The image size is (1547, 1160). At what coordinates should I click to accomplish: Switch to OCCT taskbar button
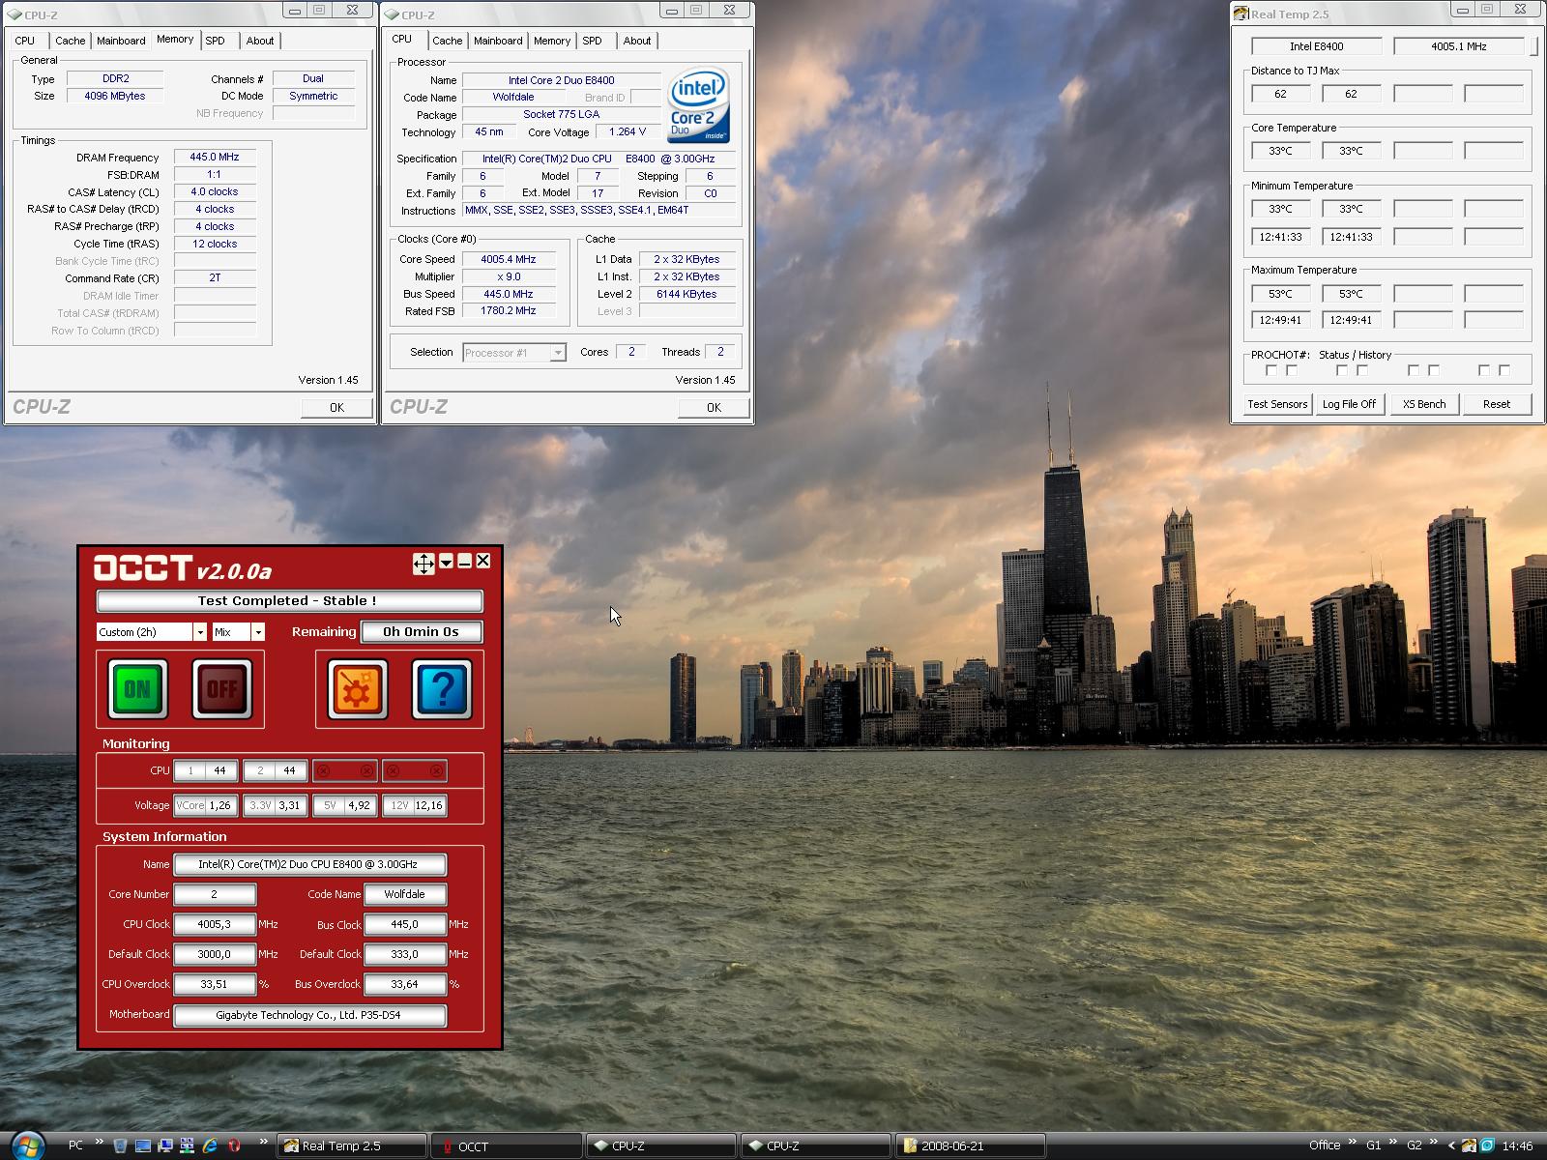506,1146
